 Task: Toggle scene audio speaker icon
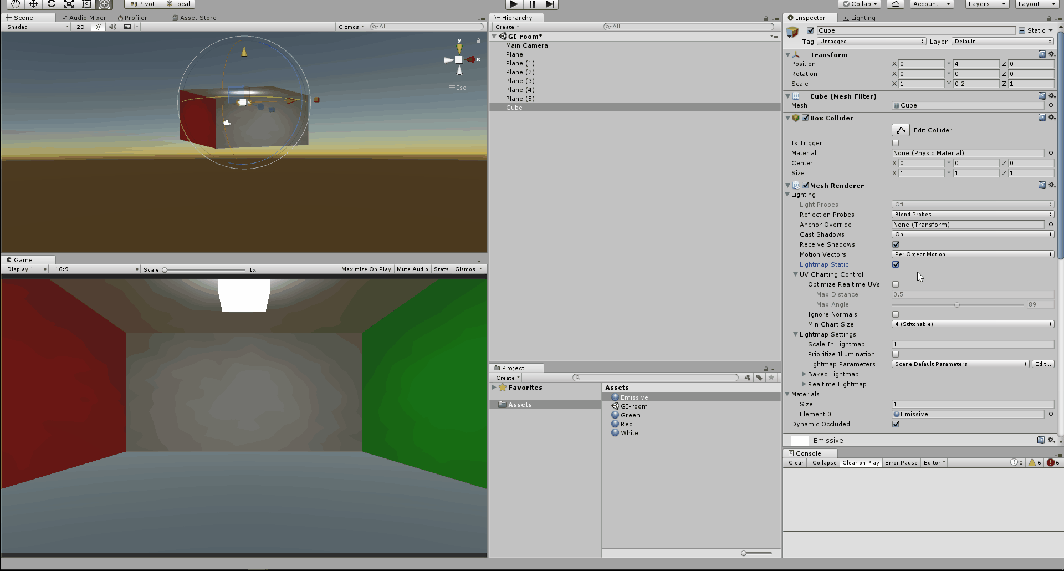pyautogui.click(x=112, y=27)
